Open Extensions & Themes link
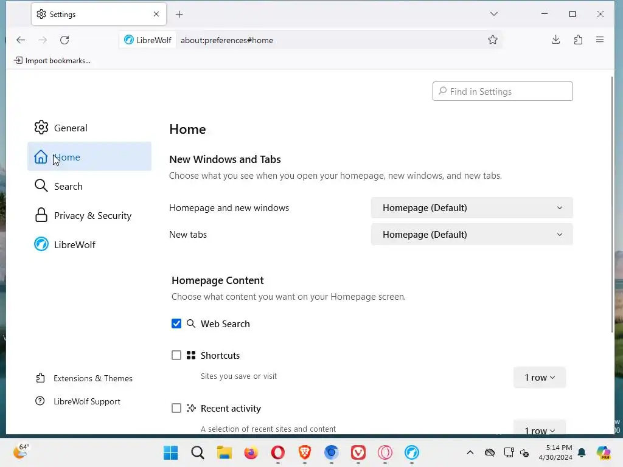Image resolution: width=623 pixels, height=467 pixels. [x=84, y=378]
